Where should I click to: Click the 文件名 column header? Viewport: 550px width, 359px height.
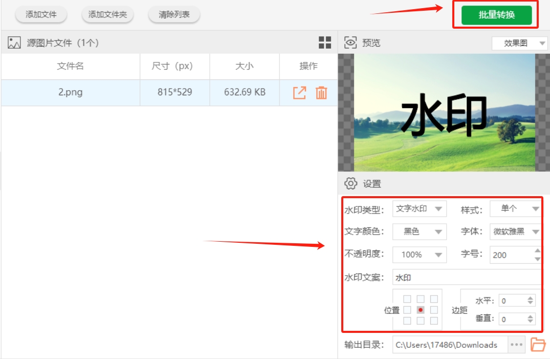tap(71, 66)
